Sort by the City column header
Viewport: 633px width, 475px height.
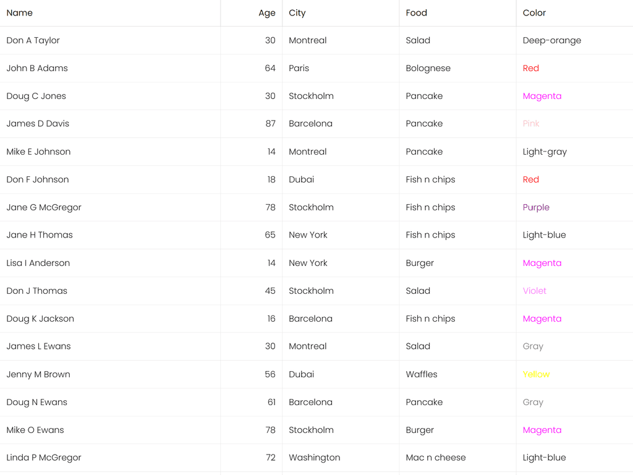tap(297, 13)
